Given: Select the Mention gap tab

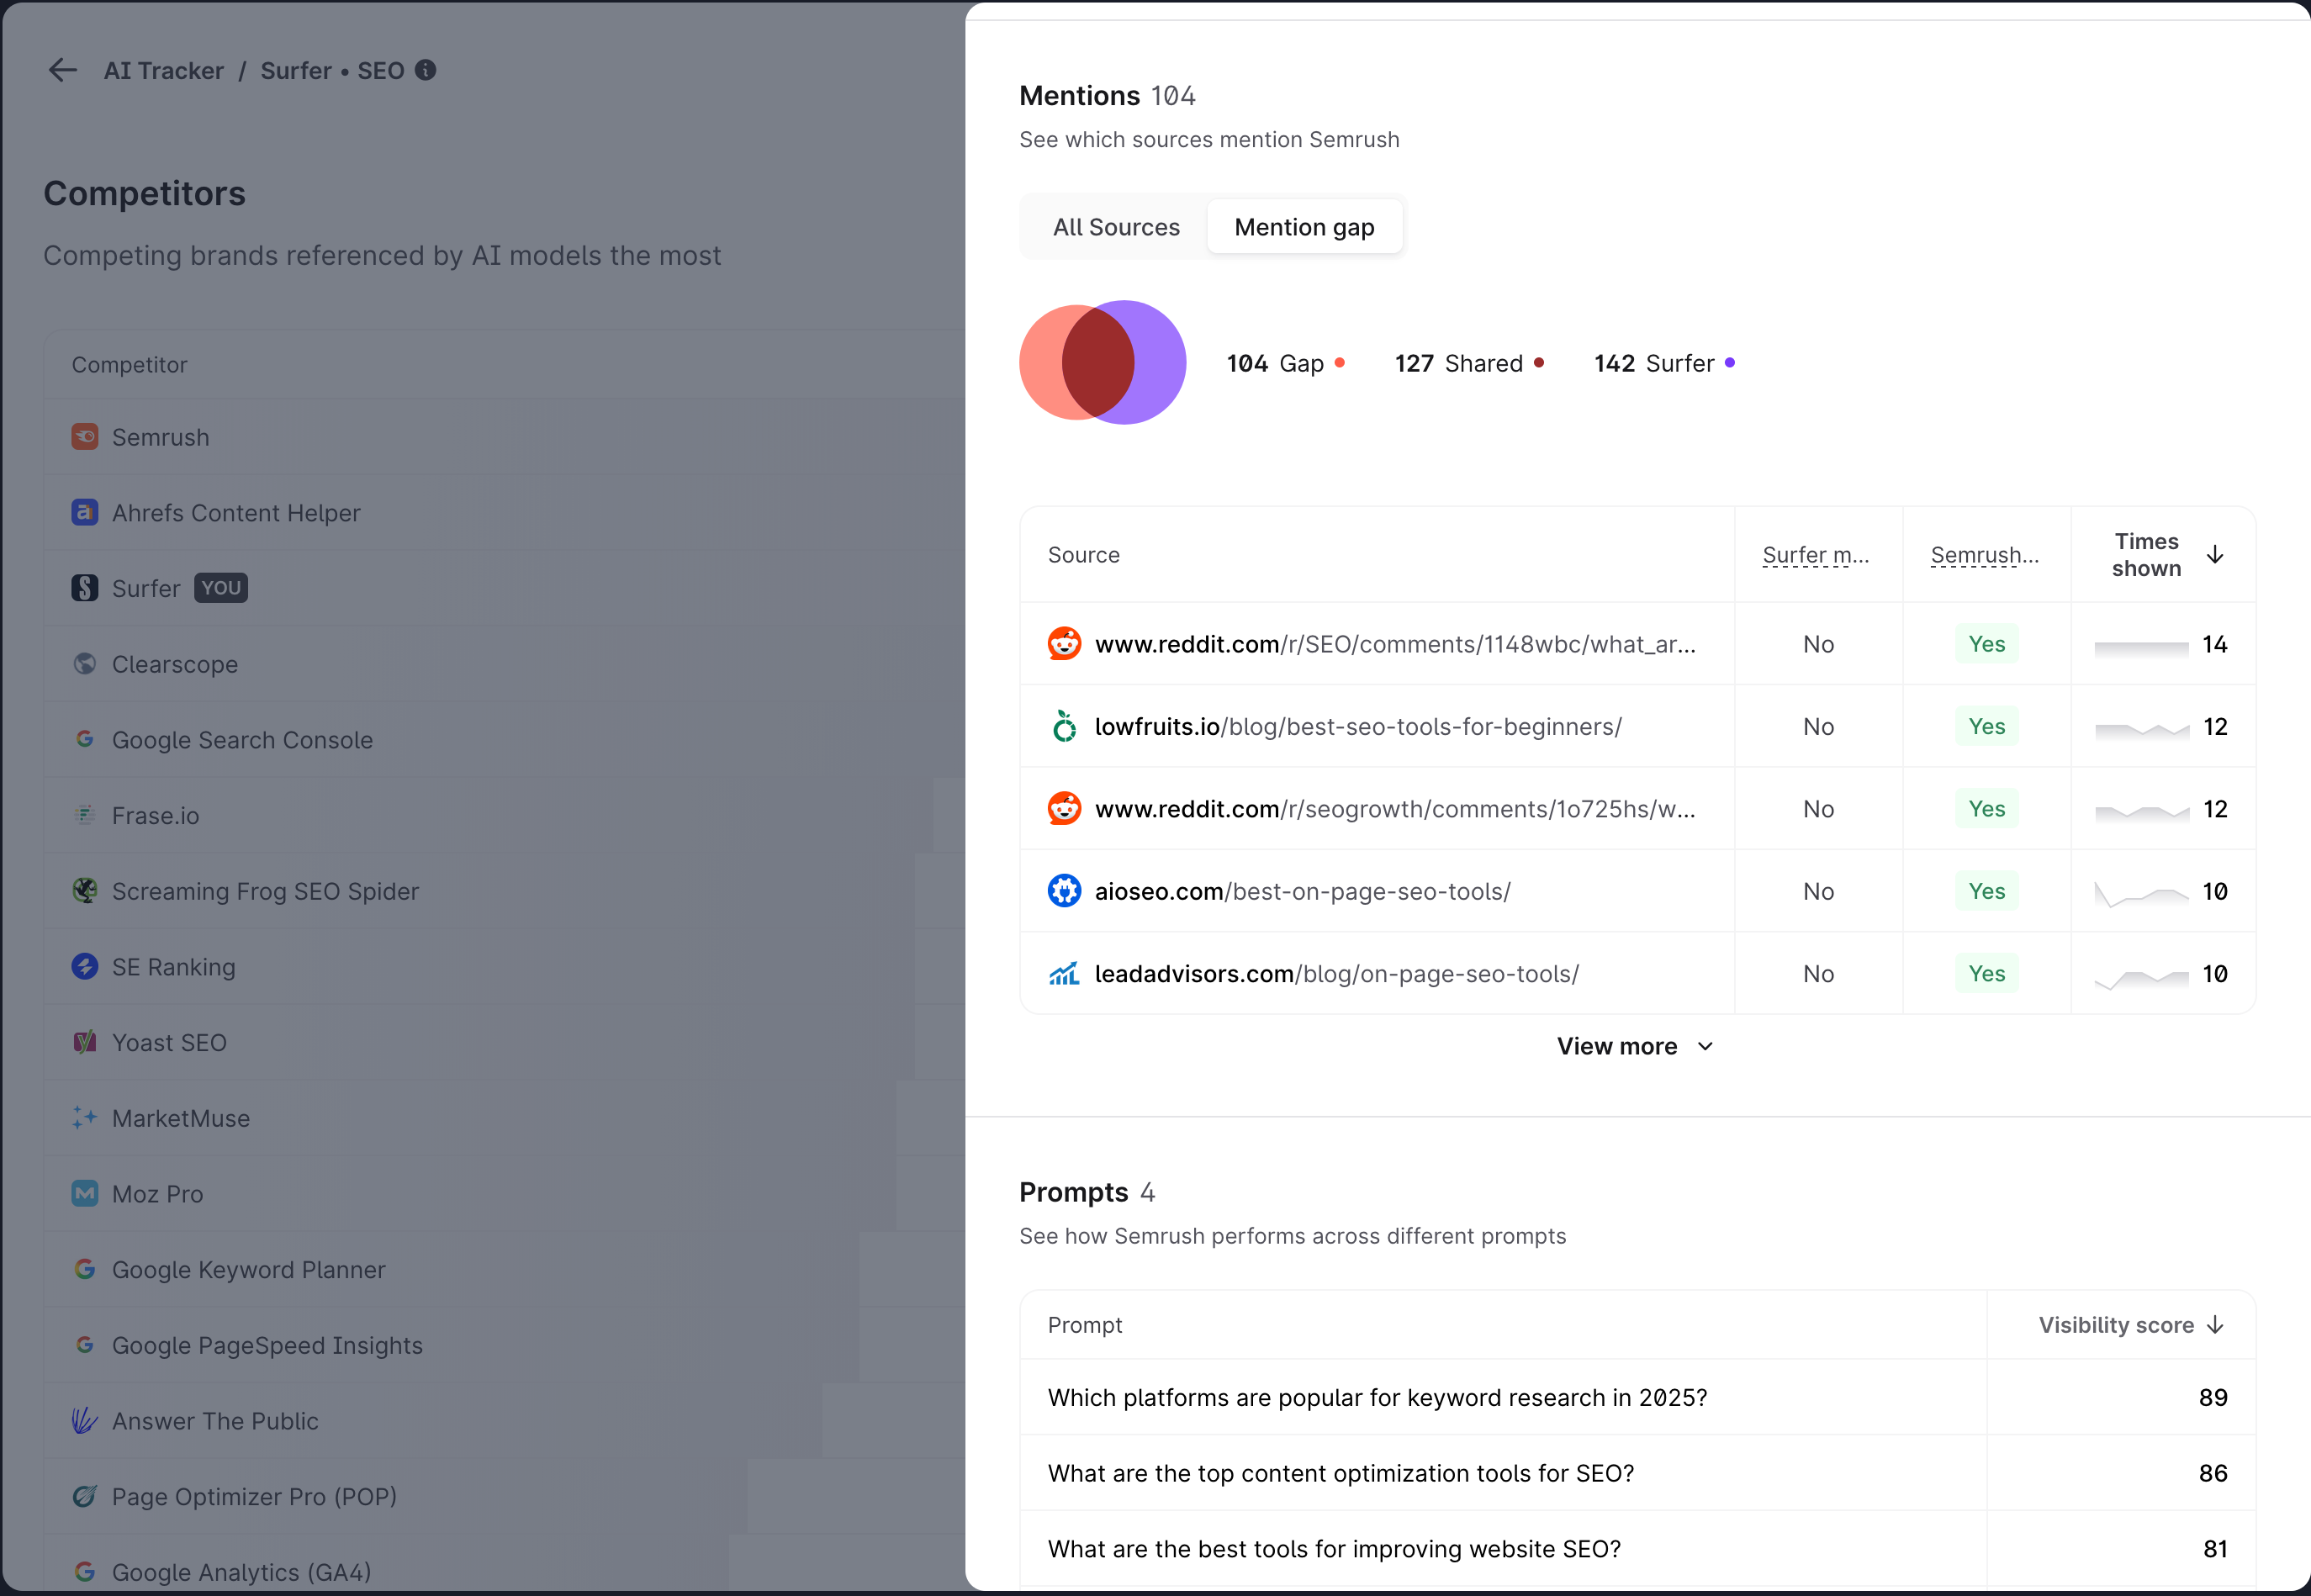Looking at the screenshot, I should click(x=1304, y=227).
